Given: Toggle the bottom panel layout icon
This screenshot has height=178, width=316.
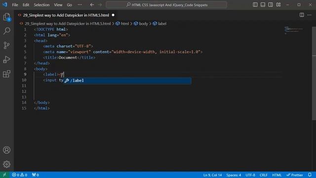Looking at the screenshot, I should (263, 4).
